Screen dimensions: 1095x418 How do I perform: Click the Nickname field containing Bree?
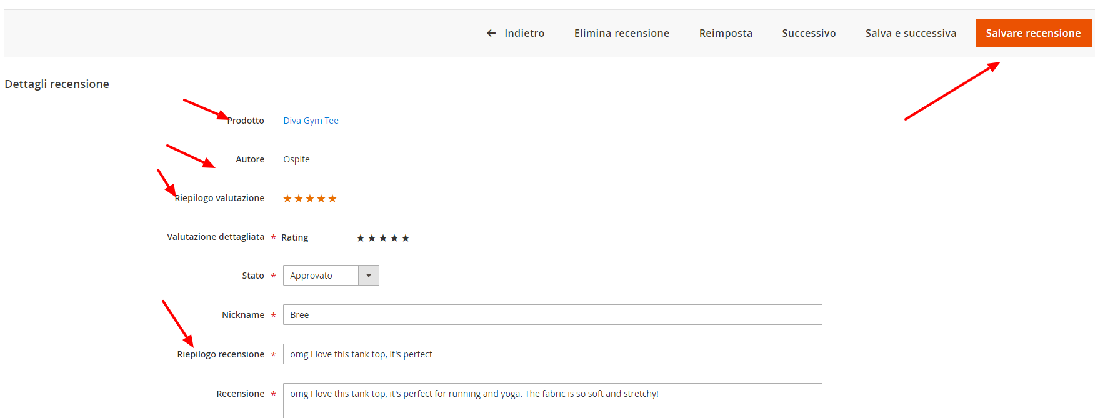click(x=552, y=315)
